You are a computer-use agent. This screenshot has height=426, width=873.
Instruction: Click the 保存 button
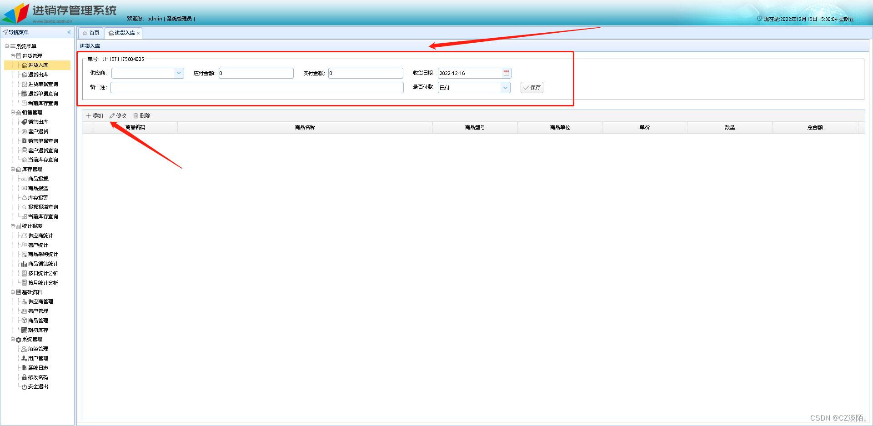point(532,88)
